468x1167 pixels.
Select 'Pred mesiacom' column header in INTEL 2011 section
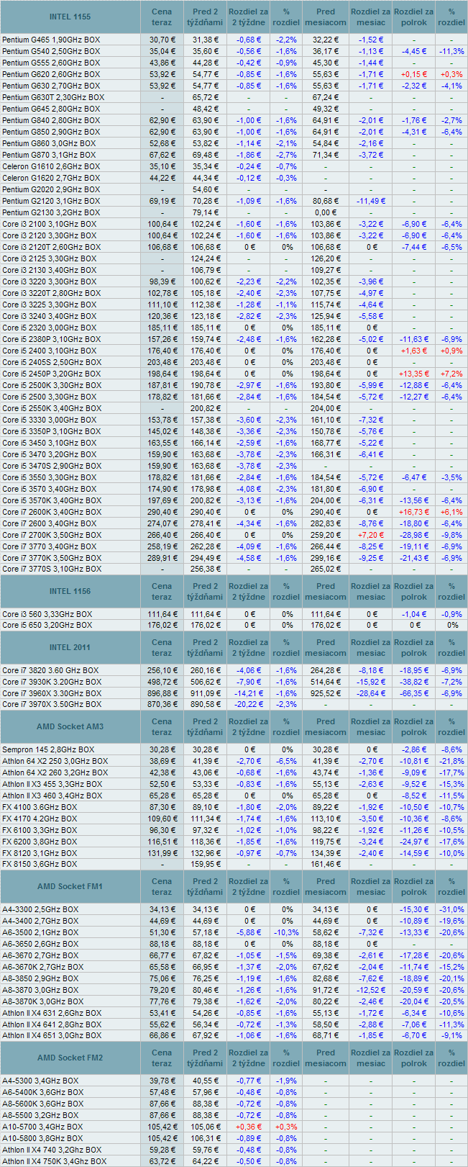326,647
